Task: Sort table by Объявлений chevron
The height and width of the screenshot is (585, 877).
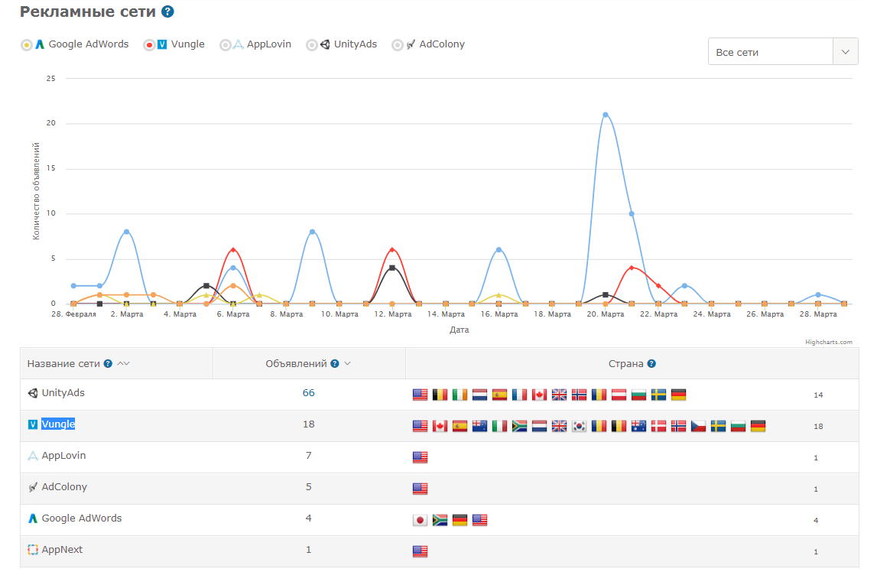Action: tap(348, 364)
